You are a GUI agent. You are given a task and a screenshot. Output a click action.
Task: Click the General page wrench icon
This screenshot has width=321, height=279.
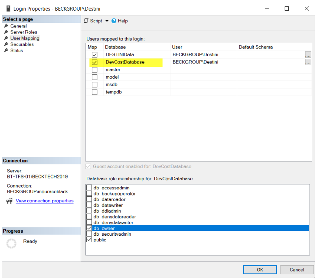tap(7, 26)
